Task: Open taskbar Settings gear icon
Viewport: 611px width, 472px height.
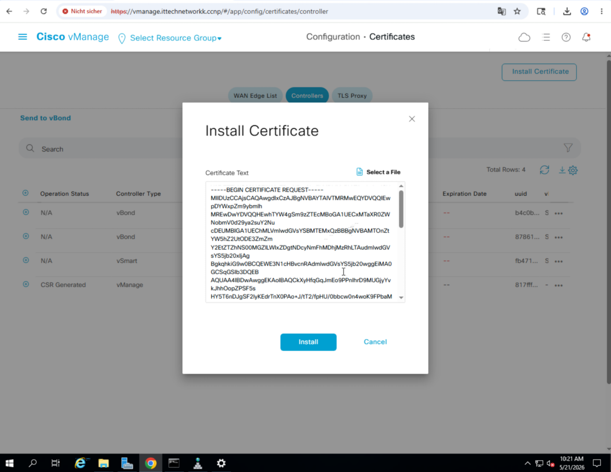Action: (x=221, y=463)
